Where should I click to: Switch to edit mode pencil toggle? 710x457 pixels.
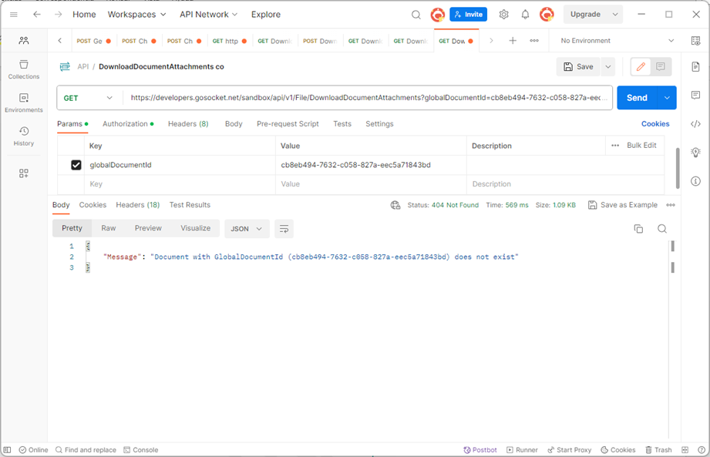pyautogui.click(x=641, y=67)
